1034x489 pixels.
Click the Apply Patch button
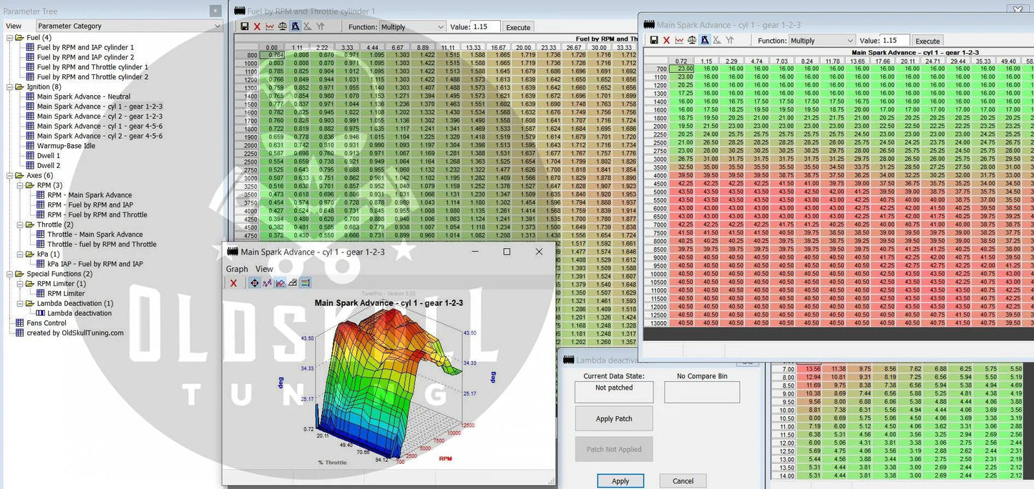(614, 419)
